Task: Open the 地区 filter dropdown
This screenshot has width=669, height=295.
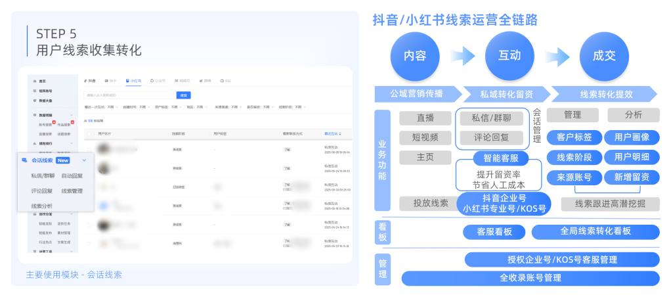Action: tap(197, 107)
